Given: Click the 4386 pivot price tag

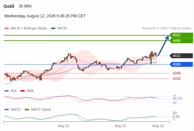Looking at the screenshot, I should (x=181, y=64).
